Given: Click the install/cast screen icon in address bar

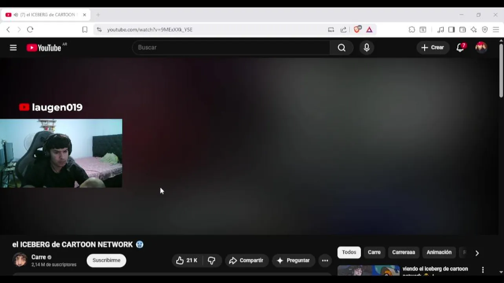Looking at the screenshot, I should [x=331, y=29].
